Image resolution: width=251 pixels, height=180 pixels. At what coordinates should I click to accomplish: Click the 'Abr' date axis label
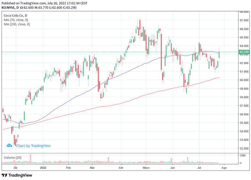tap(121, 168)
